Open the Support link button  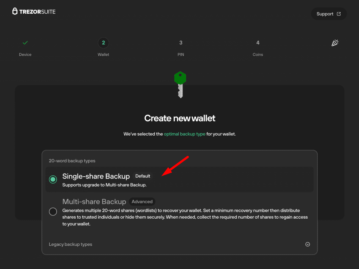coord(329,14)
